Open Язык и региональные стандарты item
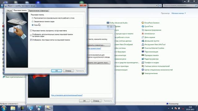Viewport: 198px width, 111px height. [14, 77]
